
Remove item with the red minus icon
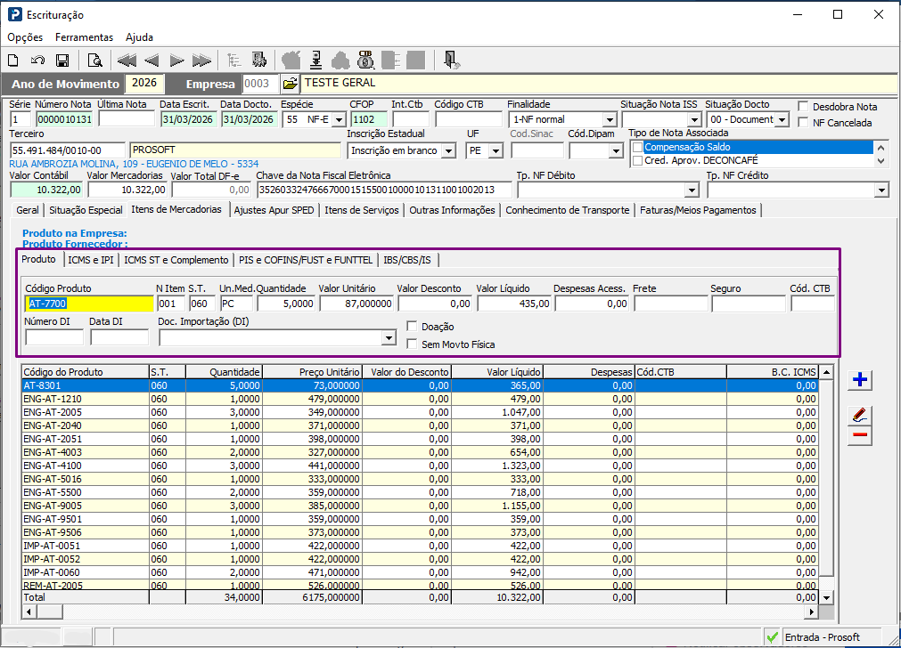coord(860,435)
